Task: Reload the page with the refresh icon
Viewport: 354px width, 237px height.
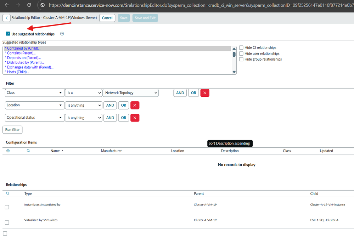Action: click(x=29, y=5)
